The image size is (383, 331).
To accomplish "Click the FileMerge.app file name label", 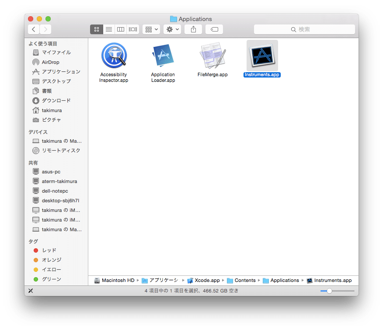I will [x=212, y=74].
